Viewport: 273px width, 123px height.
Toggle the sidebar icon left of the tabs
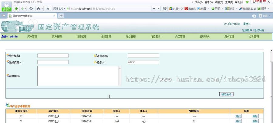[x=3, y=16]
